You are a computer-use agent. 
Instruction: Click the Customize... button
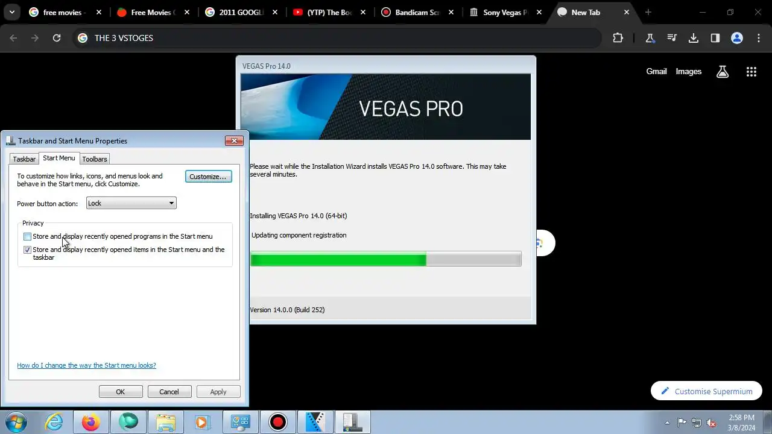coord(208,177)
